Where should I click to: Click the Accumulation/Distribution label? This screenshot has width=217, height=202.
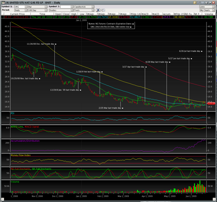(25, 141)
